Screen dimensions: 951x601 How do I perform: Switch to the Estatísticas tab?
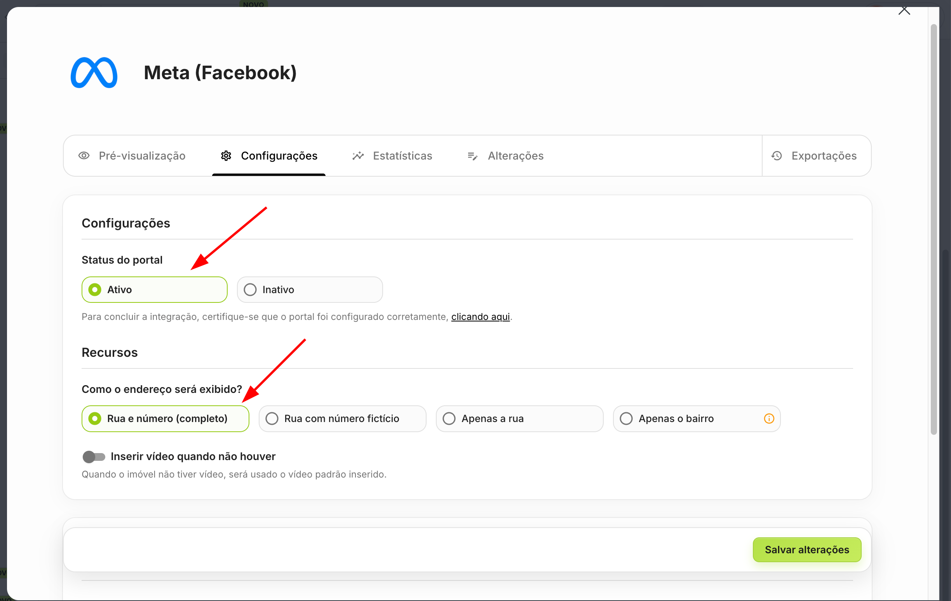tap(392, 155)
